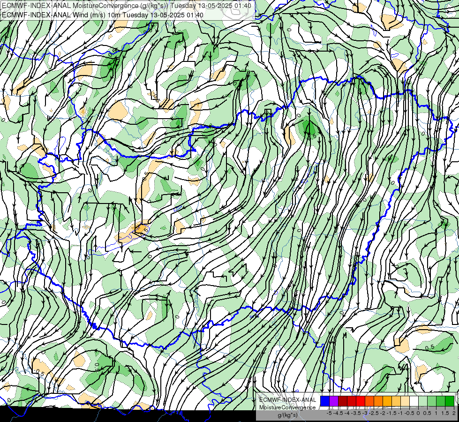Click the dark maroon legend swatch left of -4
This screenshot has width=459, height=422.
[x=343, y=401]
